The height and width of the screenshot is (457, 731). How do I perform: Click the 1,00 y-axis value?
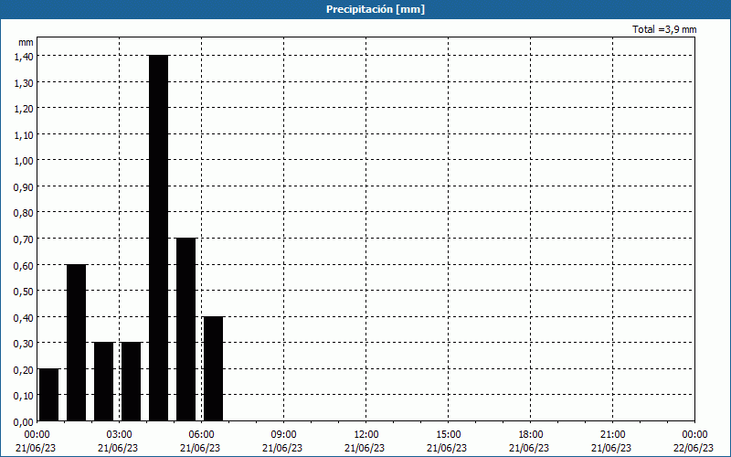coord(24,161)
